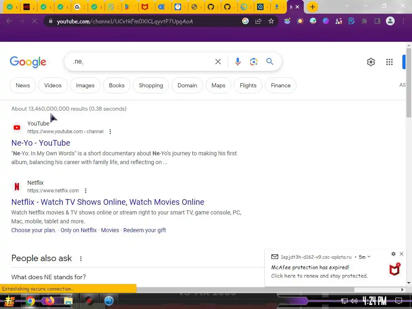Filter results by Videos
The width and height of the screenshot is (412, 309).
[53, 85]
